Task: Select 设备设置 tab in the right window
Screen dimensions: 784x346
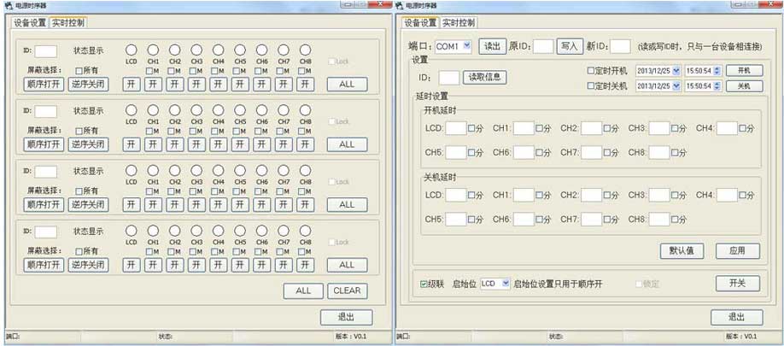Action: click(x=420, y=22)
